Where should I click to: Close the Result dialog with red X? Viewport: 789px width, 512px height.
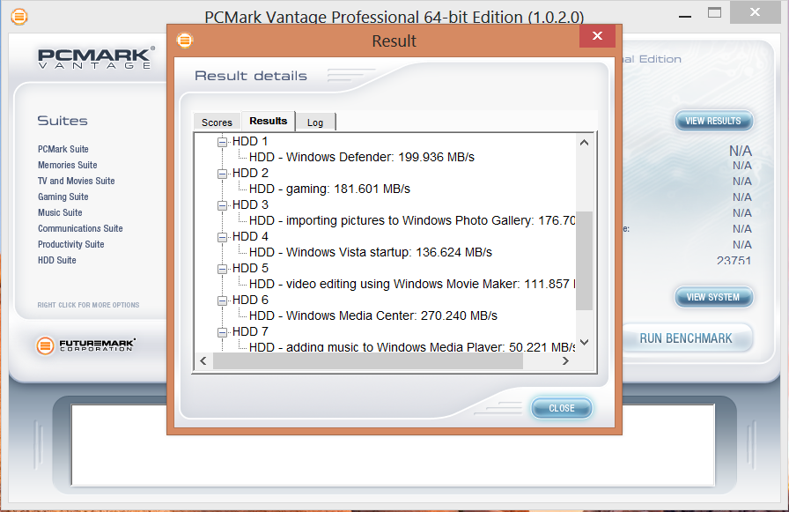[x=597, y=36]
